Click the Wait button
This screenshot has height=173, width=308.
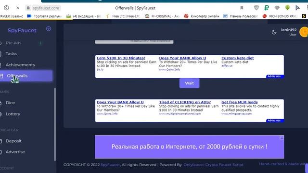(189, 83)
